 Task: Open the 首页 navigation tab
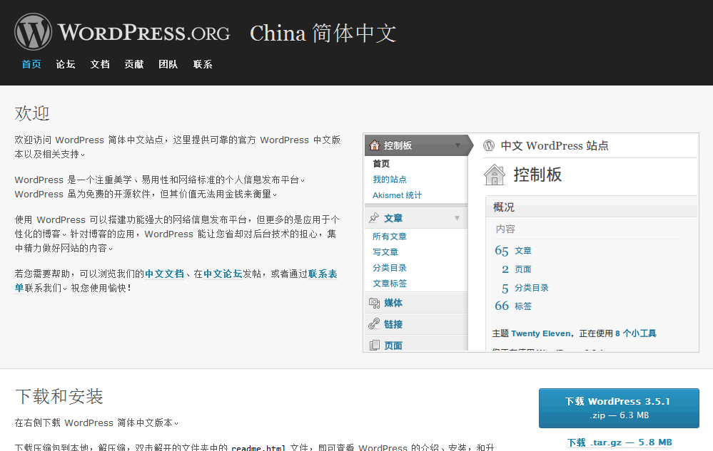tap(31, 64)
